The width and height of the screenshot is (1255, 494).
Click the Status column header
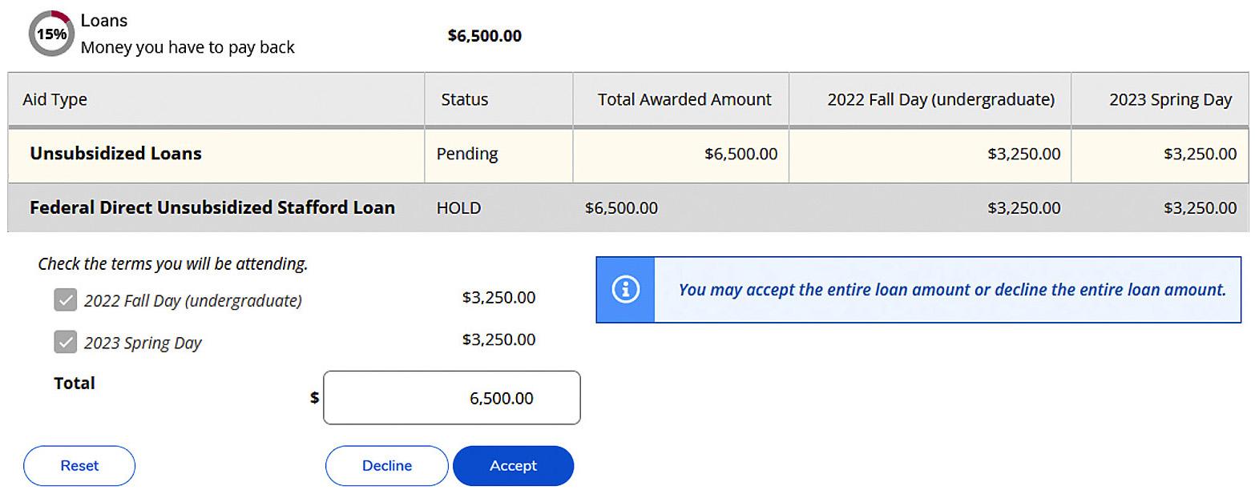pyautogui.click(x=464, y=100)
